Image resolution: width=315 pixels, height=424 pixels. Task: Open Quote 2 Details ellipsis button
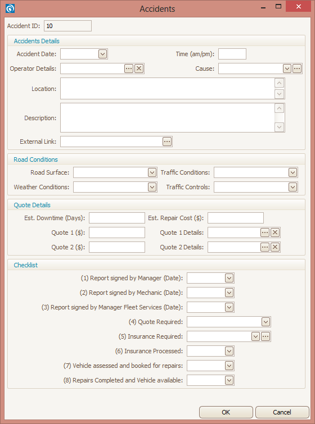265,247
